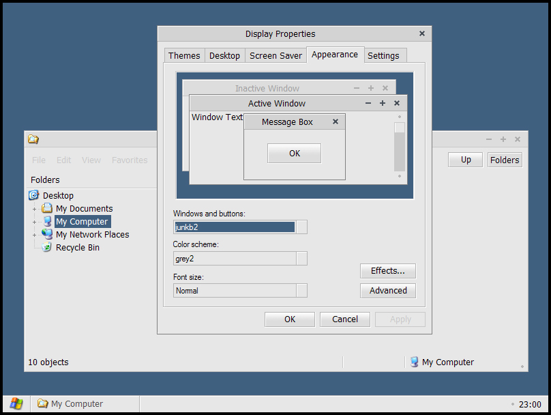Image resolution: width=551 pixels, height=415 pixels.
Task: Open the Windows and buttons dropdown
Action: 301,227
